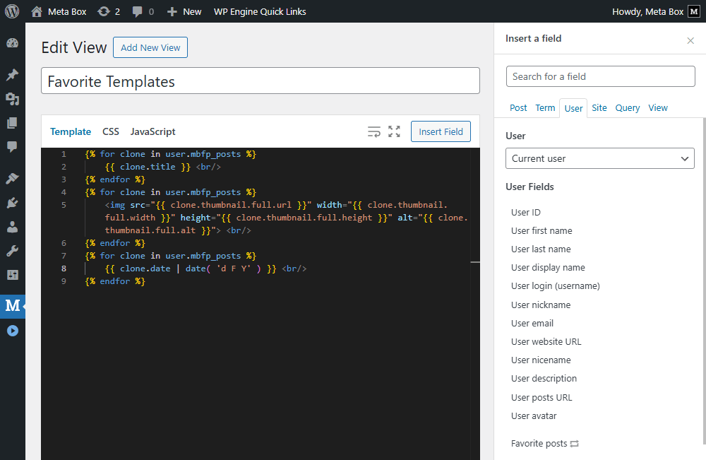Click line number 1 in editor gutter

click(x=64, y=154)
